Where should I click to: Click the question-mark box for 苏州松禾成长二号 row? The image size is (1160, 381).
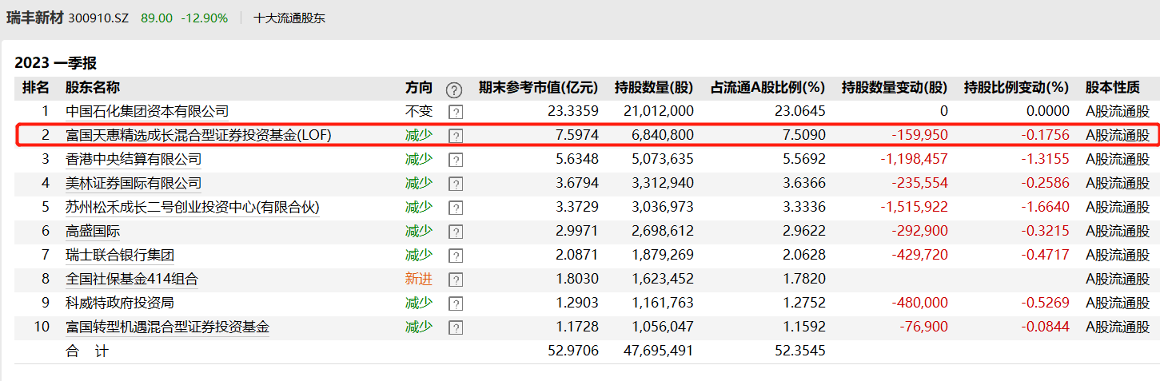(x=456, y=208)
